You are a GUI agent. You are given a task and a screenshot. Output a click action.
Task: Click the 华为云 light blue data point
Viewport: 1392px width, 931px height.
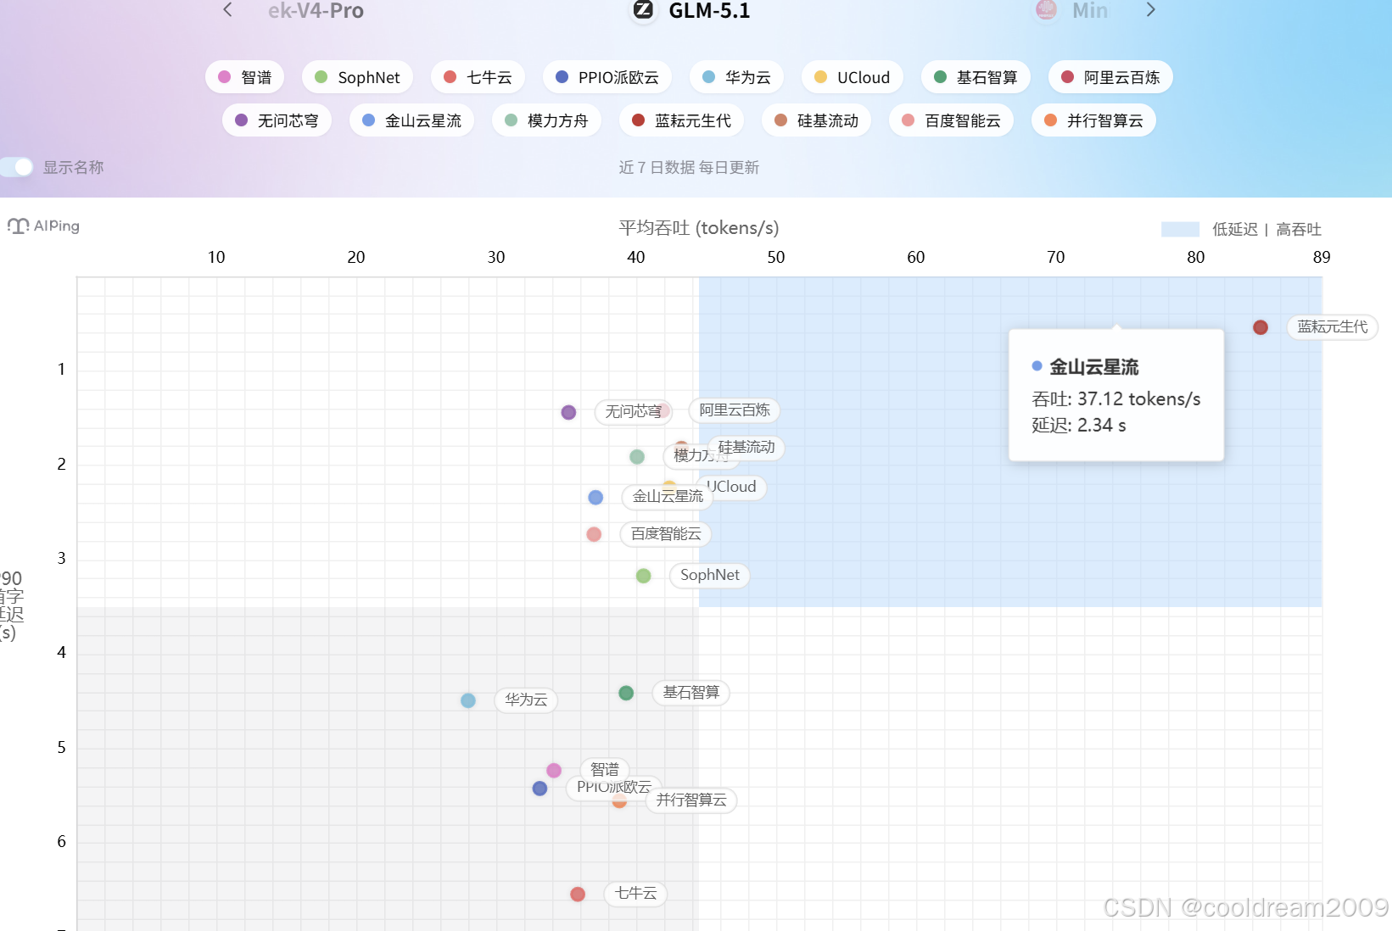(x=468, y=700)
